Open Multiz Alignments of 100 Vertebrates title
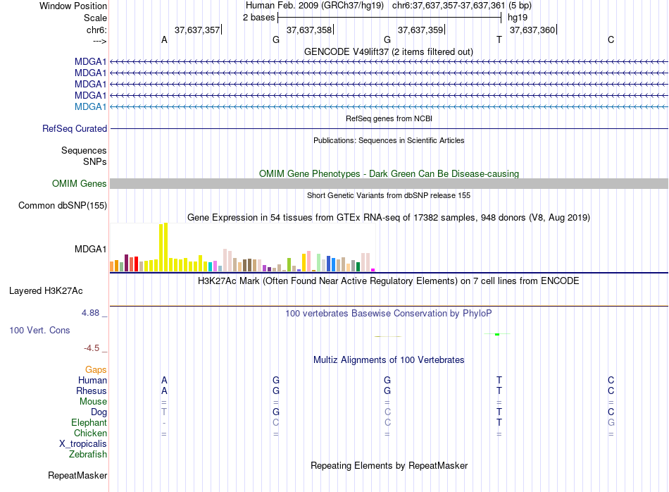Viewport: 669px width, 492px height. pyautogui.click(x=389, y=360)
